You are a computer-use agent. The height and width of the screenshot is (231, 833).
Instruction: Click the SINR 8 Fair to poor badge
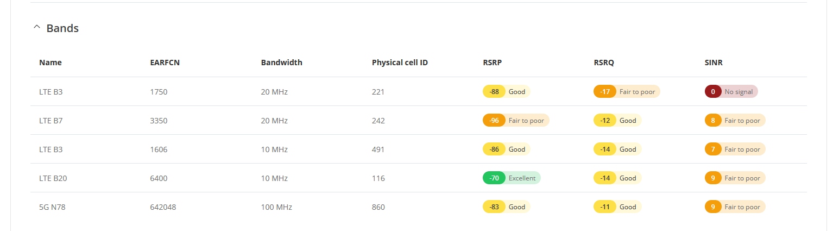point(735,120)
